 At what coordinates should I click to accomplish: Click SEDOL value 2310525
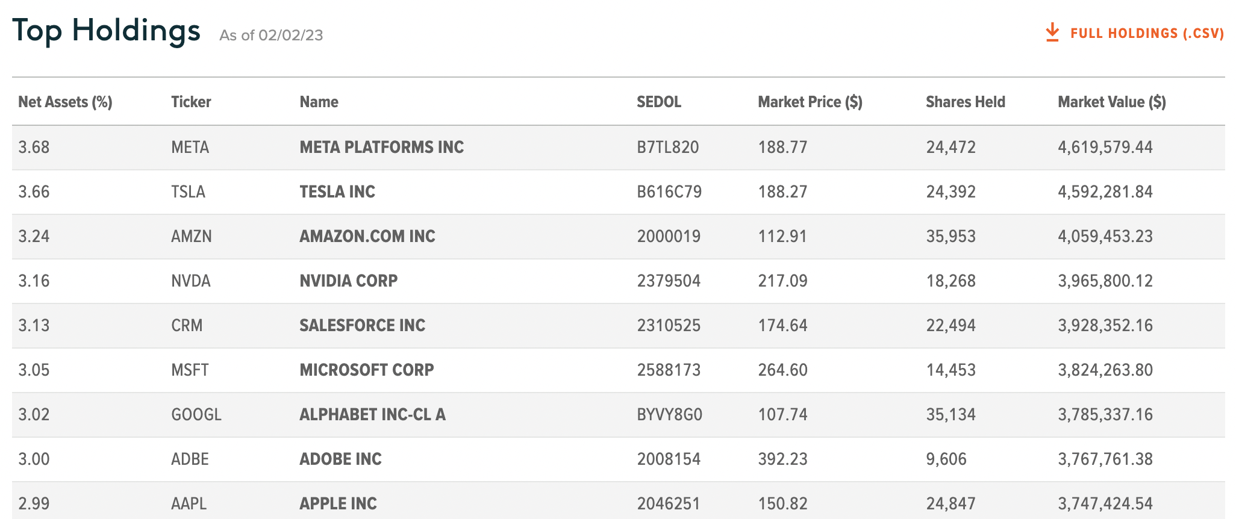[669, 325]
